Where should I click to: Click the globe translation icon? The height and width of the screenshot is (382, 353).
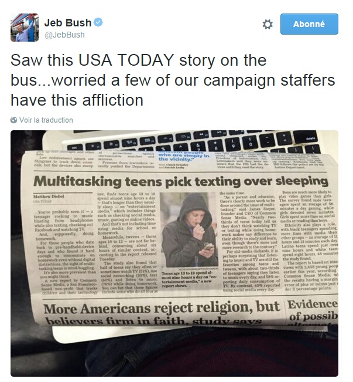coord(13,120)
